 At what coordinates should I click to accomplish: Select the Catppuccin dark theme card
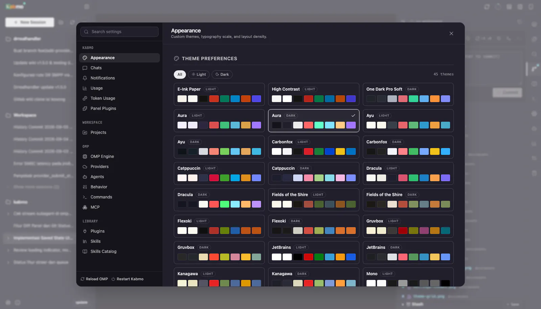click(314, 173)
